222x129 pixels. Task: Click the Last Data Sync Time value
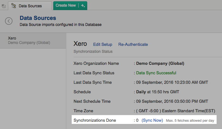click(x=172, y=83)
